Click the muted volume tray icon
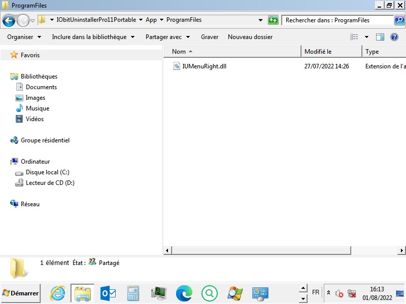The height and width of the screenshot is (304, 406). pos(339,293)
